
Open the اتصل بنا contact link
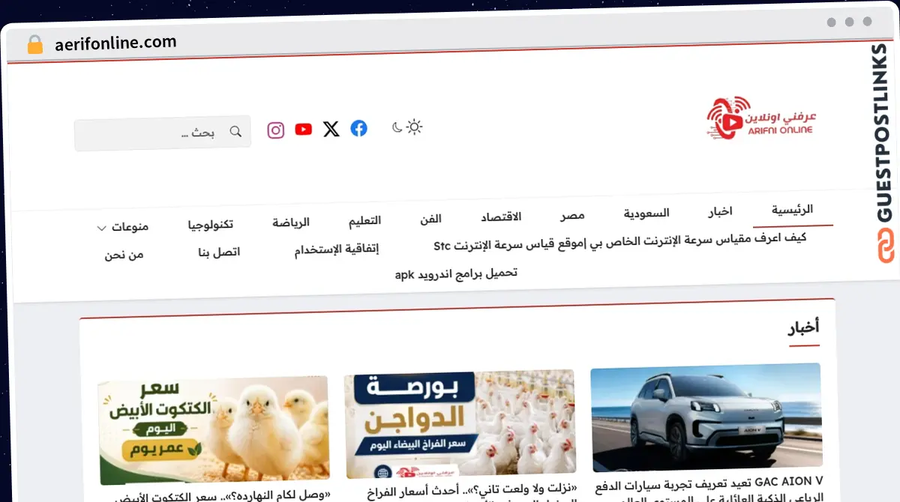pos(219,252)
